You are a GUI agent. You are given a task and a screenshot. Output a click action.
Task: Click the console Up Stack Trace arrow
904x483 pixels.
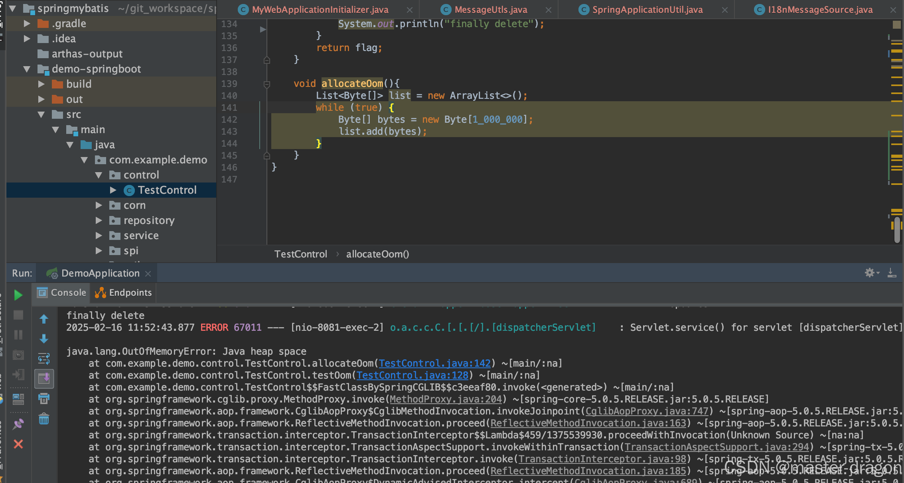click(x=44, y=319)
